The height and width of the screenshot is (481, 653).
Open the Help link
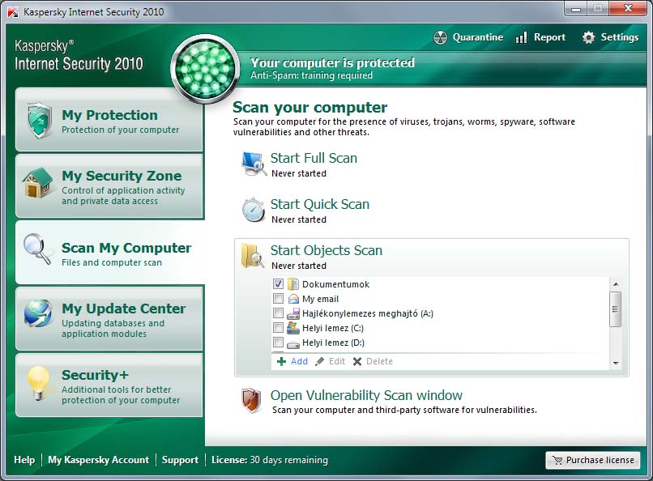pos(24,460)
